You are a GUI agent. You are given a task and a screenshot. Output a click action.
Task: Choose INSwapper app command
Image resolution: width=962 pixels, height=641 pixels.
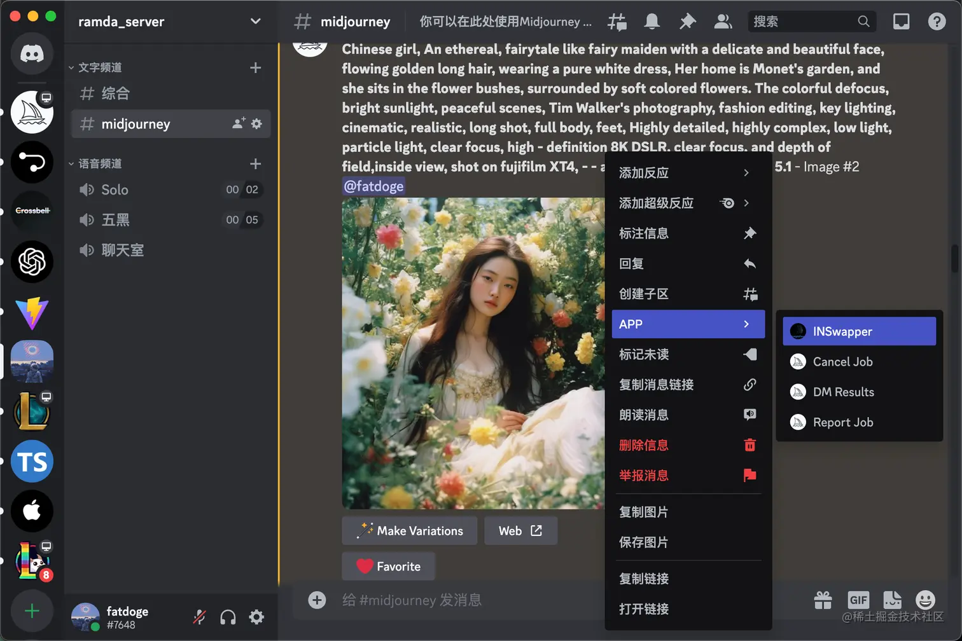point(859,331)
